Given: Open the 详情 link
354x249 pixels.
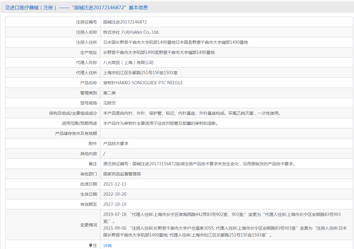Looking at the screenshot, I should (x=107, y=246).
